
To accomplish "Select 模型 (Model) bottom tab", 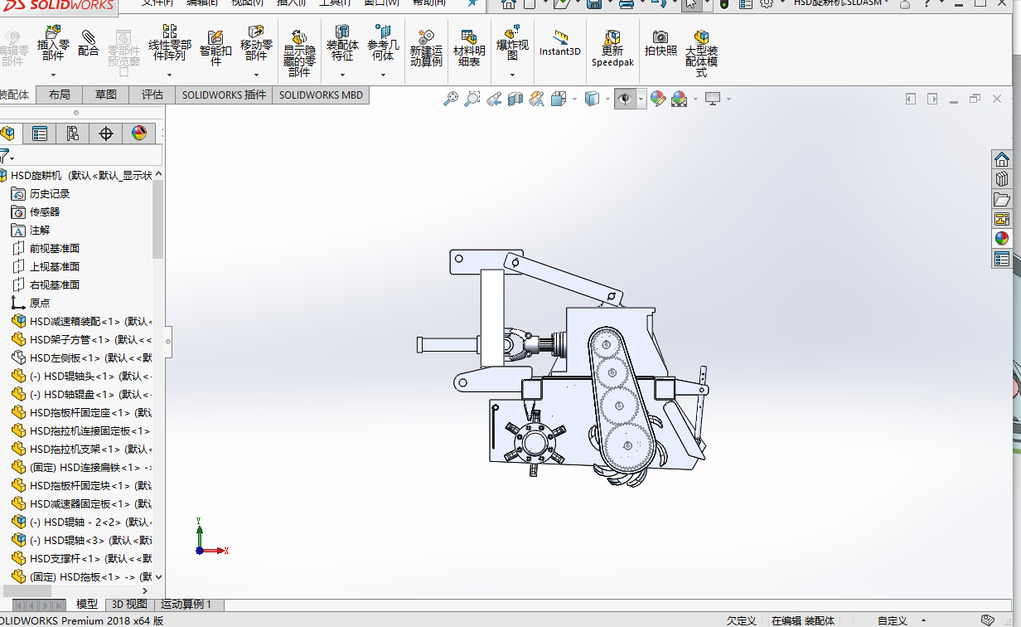I will tap(87, 605).
